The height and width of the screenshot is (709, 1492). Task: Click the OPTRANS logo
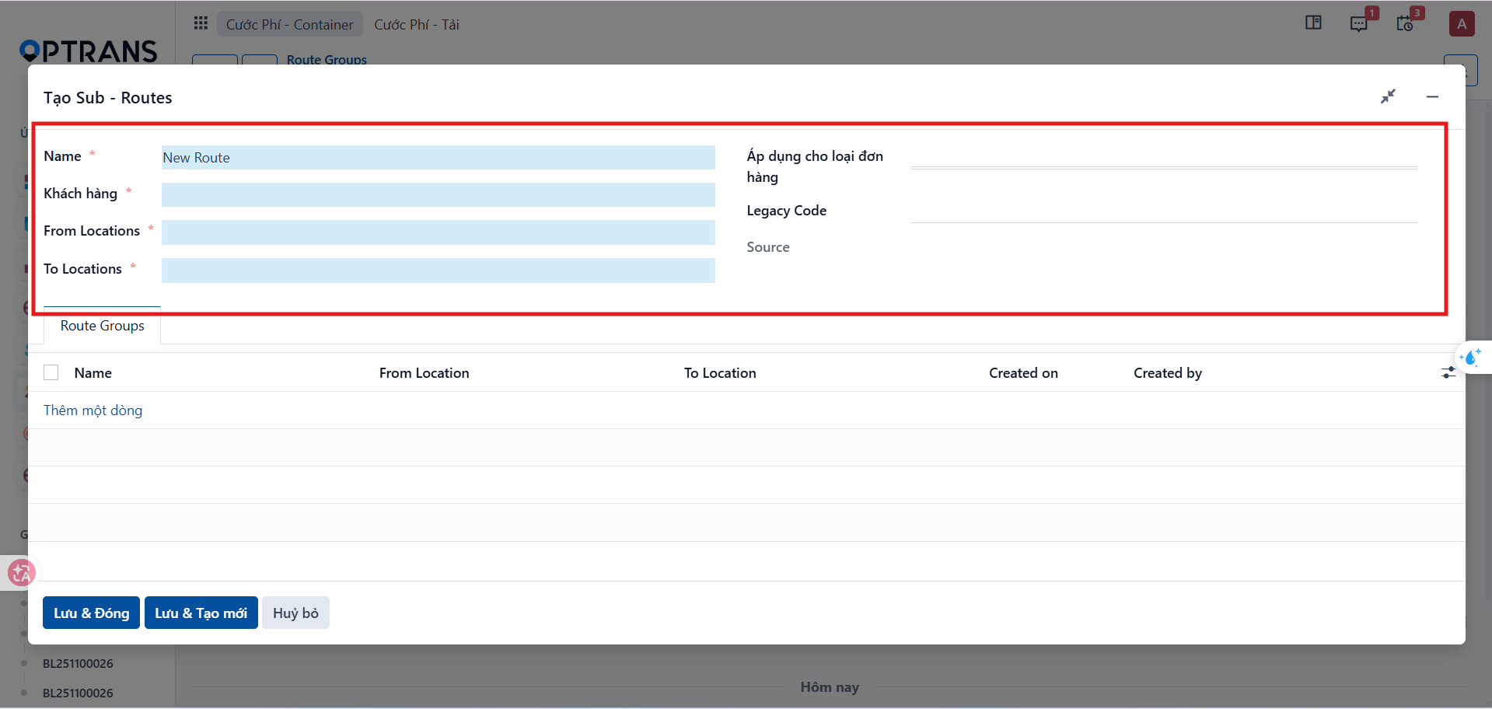[88, 51]
